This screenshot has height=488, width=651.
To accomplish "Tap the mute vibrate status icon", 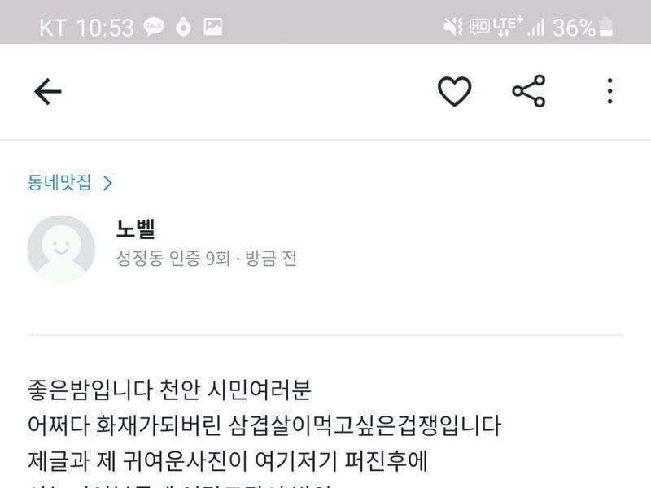I will [452, 27].
